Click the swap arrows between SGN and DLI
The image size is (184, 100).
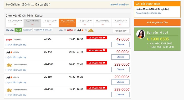coord(33,4)
